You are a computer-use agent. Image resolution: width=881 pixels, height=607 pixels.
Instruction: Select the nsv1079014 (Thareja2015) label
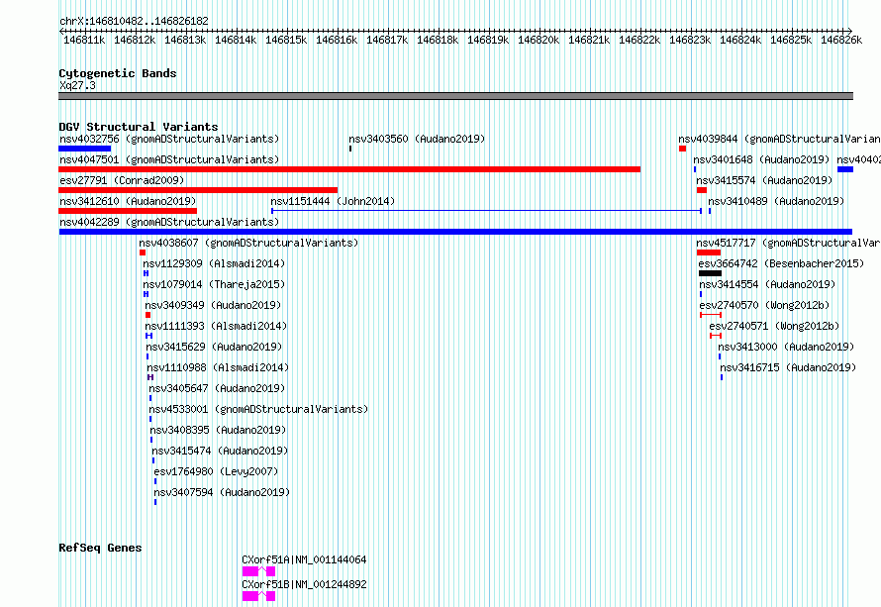point(214,284)
